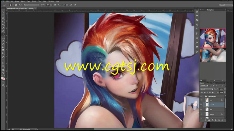Open the Edit menu

tap(12, 1)
